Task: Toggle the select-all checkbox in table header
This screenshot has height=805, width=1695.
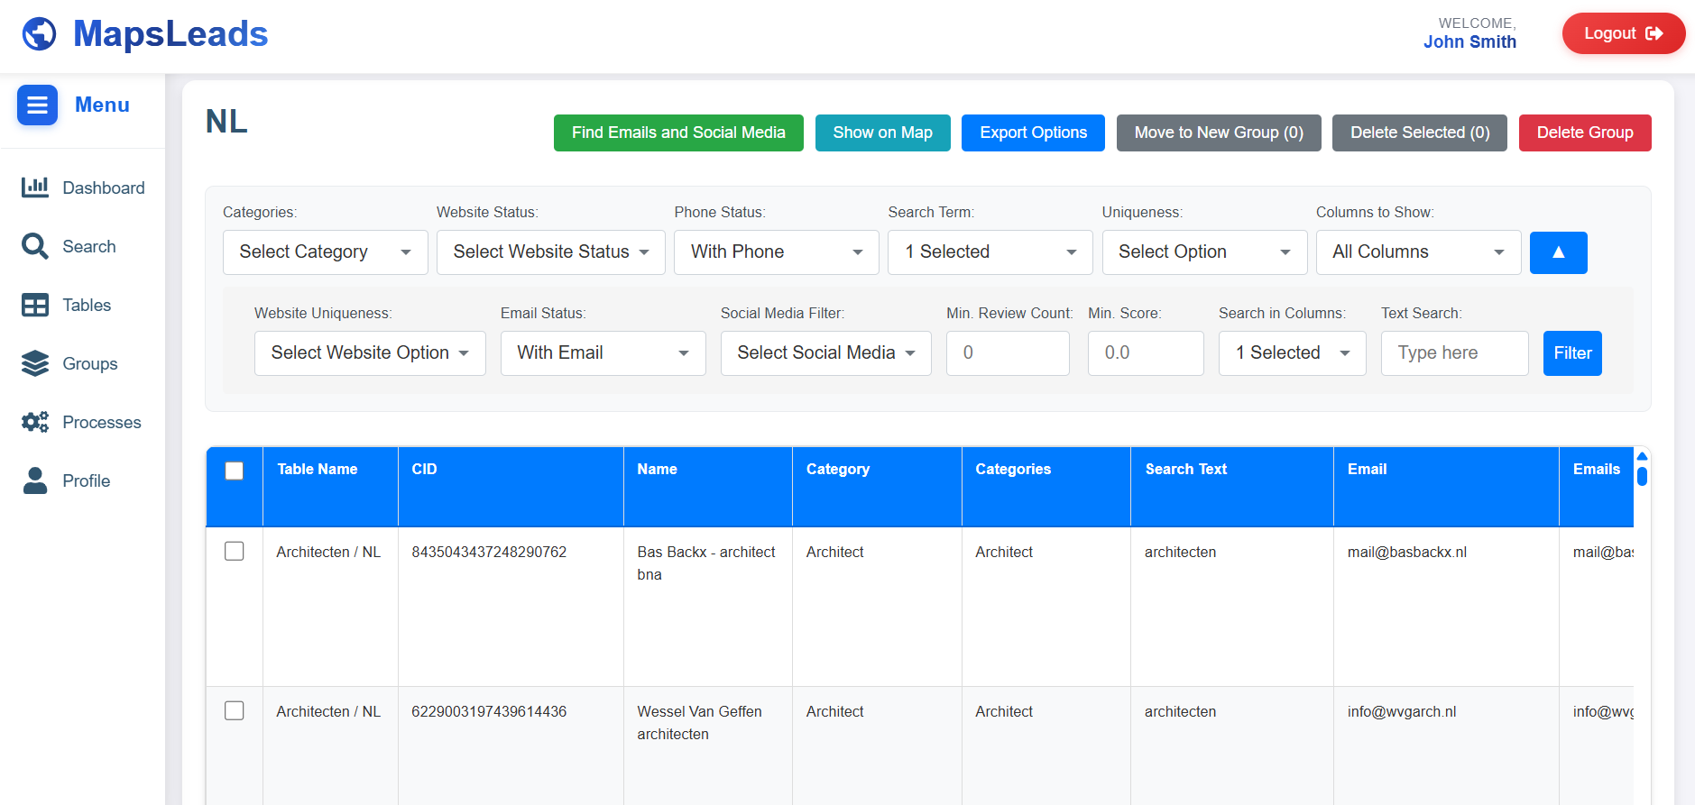Action: click(x=235, y=471)
